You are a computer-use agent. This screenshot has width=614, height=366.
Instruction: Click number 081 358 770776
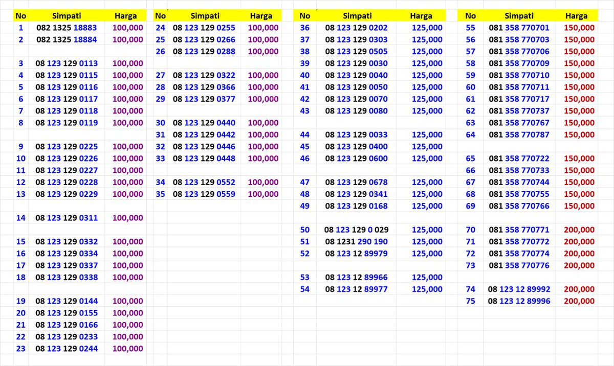click(x=519, y=265)
